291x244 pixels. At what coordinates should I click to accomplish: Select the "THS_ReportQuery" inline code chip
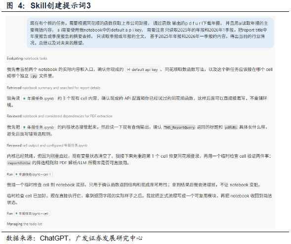(x=179, y=127)
